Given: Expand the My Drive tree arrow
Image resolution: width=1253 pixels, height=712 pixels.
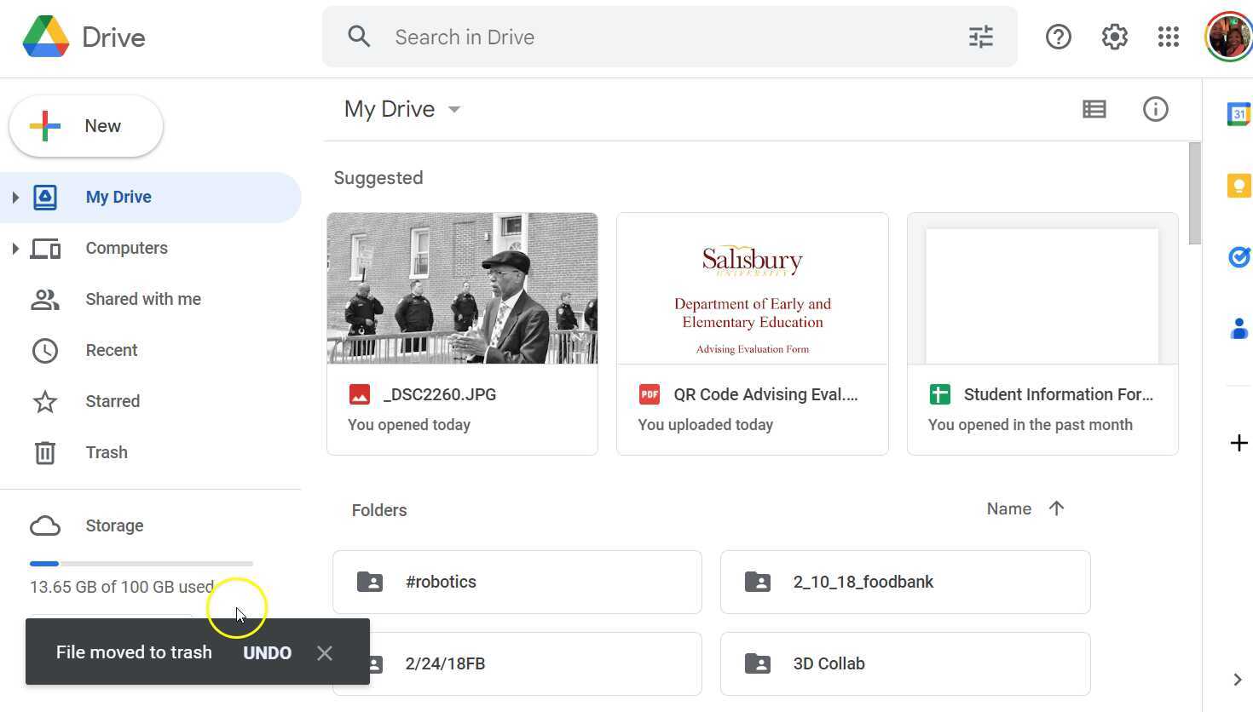Looking at the screenshot, I should click(15, 198).
